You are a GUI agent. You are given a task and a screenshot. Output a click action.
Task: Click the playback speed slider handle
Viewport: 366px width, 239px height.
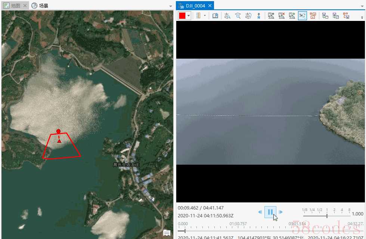pyautogui.click(x=327, y=215)
